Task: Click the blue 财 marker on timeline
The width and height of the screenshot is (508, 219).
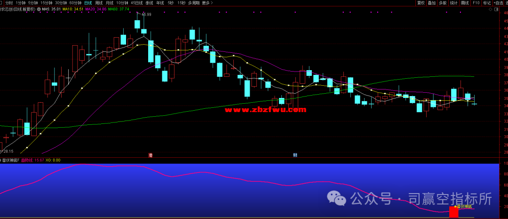Action: (x=295, y=155)
